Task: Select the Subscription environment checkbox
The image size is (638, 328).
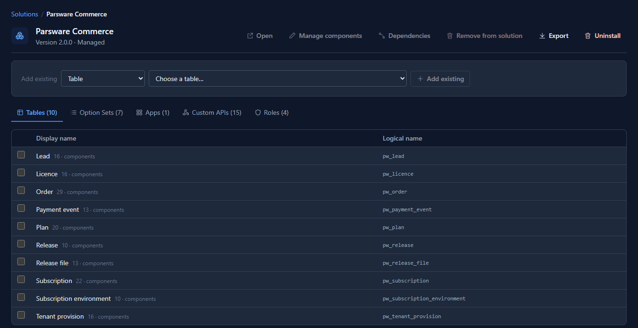Action: coord(21,297)
